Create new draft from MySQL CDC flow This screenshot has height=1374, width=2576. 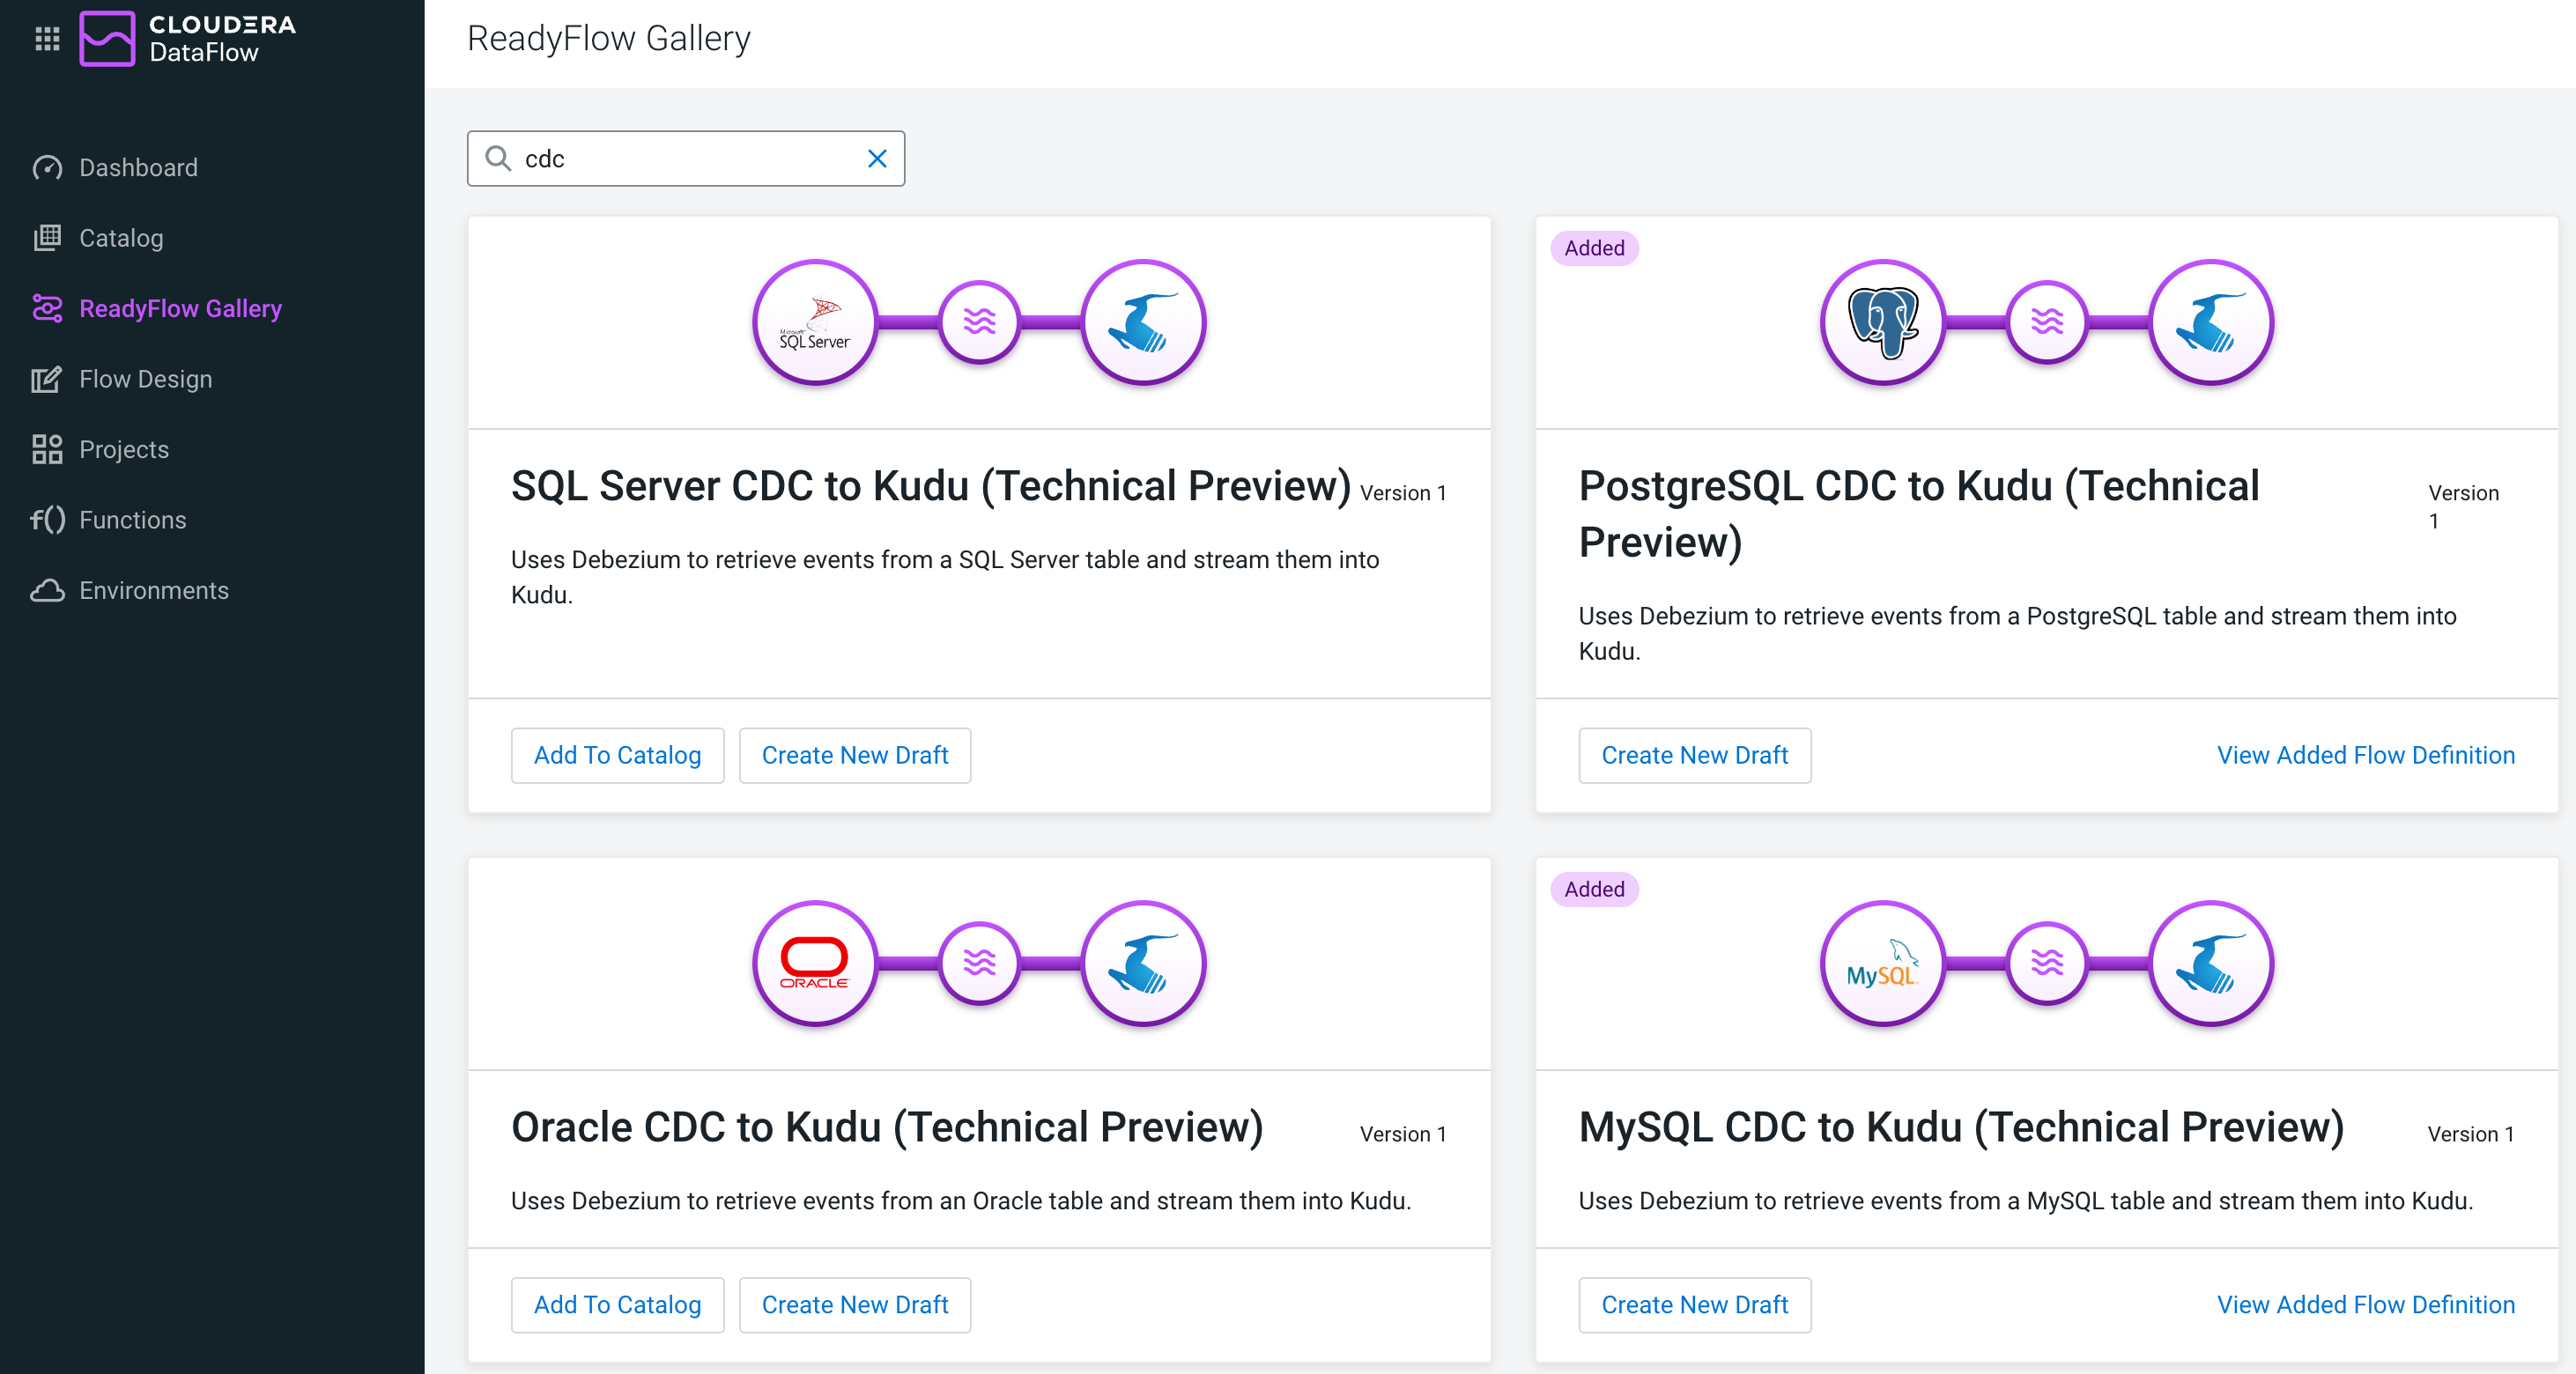pyautogui.click(x=1694, y=1304)
